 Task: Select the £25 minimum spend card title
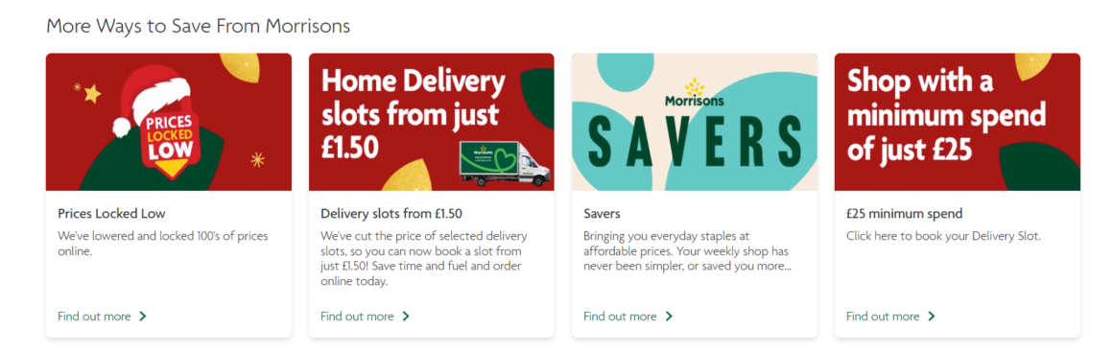click(904, 213)
